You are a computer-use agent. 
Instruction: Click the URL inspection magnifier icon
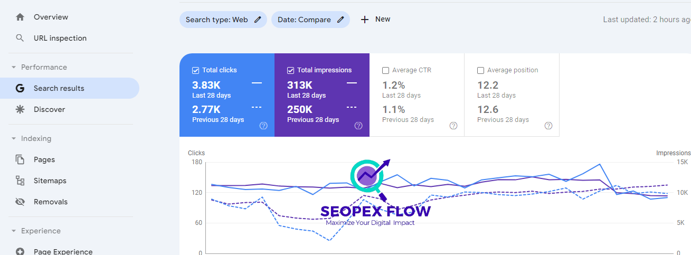click(x=20, y=38)
